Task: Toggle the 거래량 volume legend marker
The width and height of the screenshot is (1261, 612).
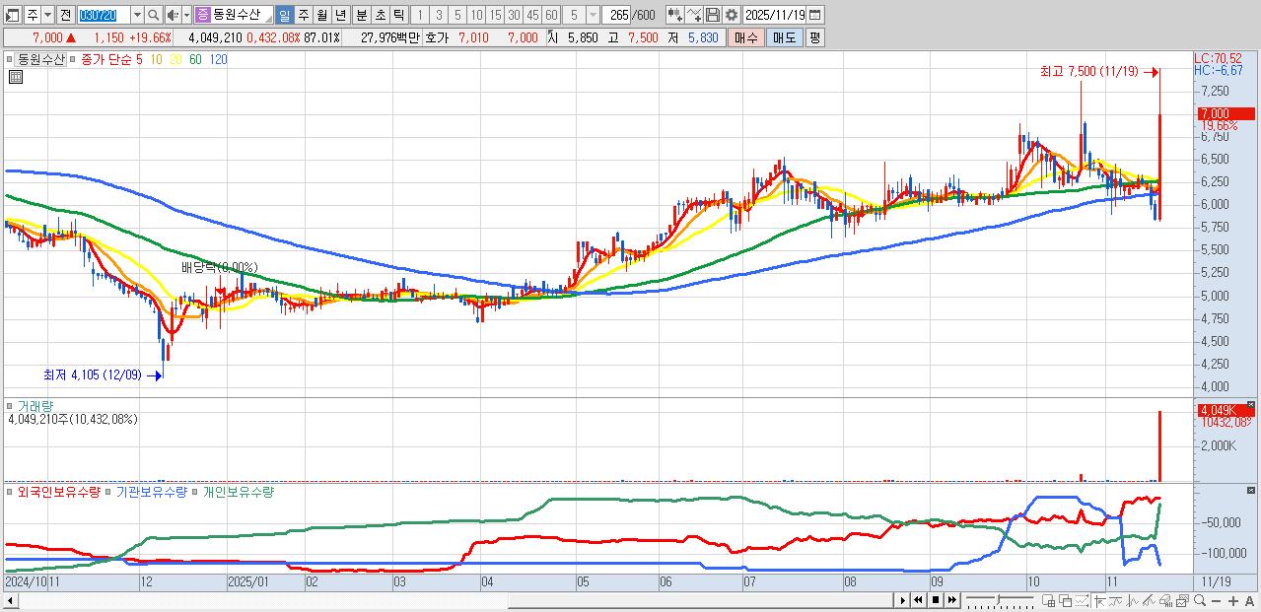Action: (10, 405)
